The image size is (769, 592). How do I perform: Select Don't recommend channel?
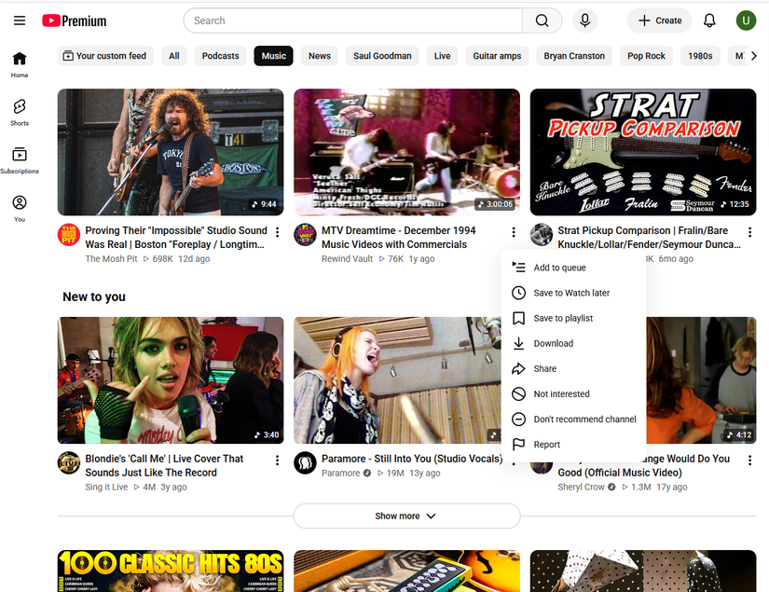coord(574,419)
